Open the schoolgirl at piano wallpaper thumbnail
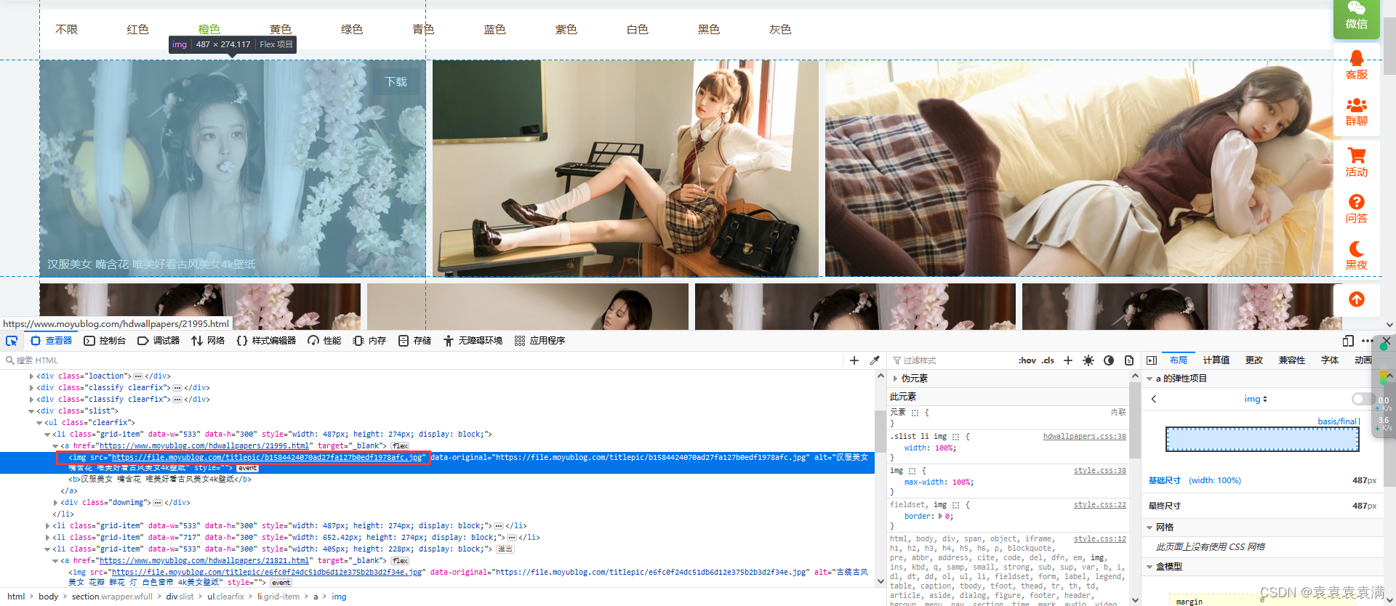 (625, 169)
